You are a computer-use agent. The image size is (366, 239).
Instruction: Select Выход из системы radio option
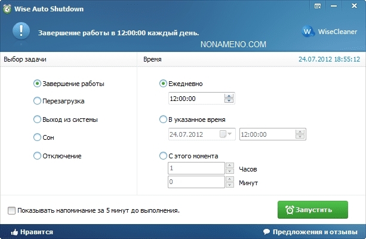(x=37, y=119)
